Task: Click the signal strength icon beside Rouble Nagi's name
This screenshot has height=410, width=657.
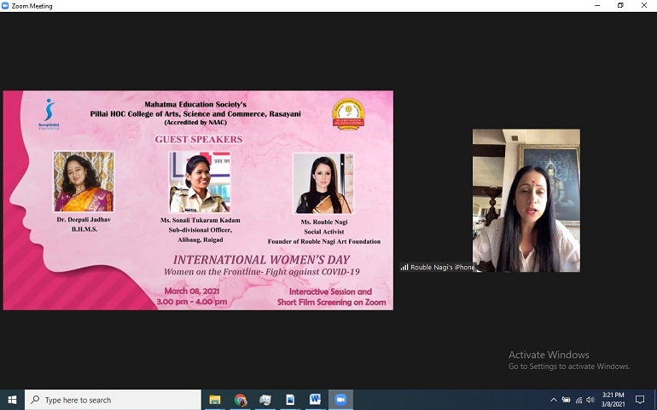Action: pos(404,267)
